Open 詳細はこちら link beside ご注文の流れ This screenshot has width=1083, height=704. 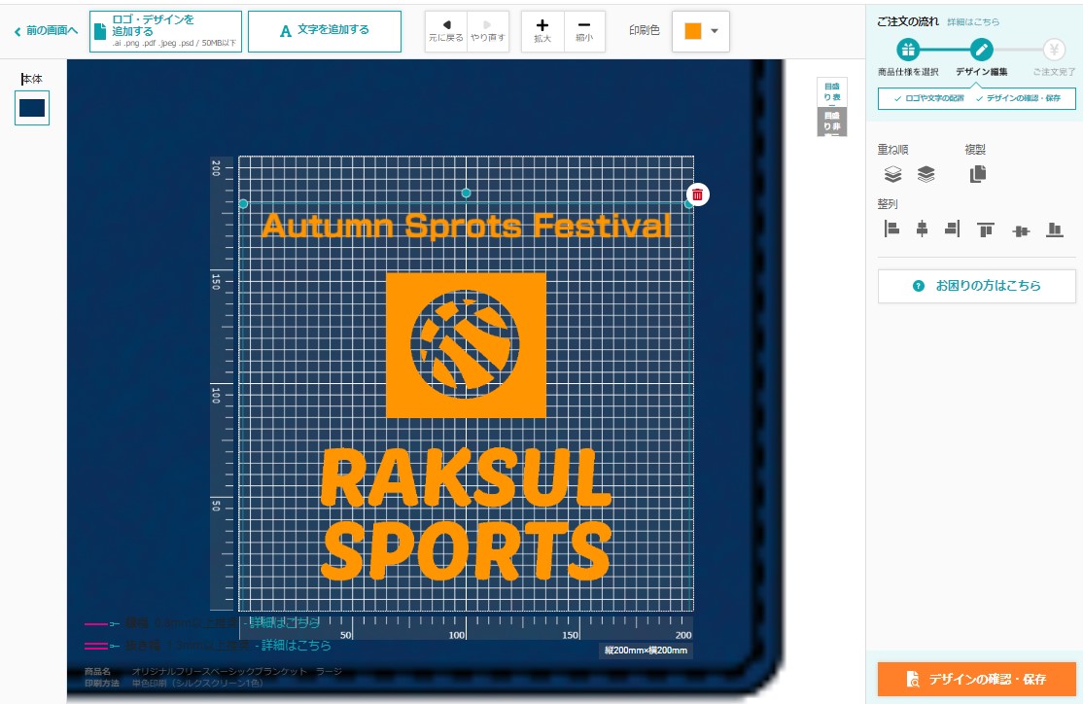click(x=973, y=22)
